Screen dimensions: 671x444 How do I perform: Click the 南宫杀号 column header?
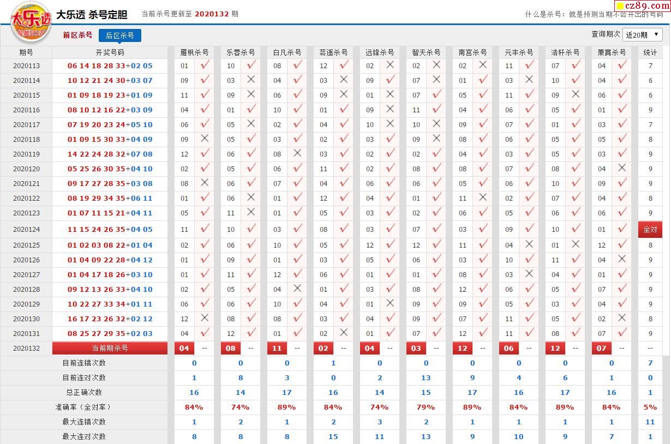(472, 52)
